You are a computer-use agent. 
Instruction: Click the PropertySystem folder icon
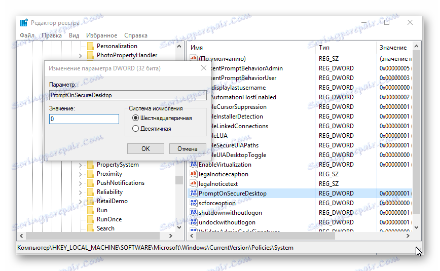[90, 165]
